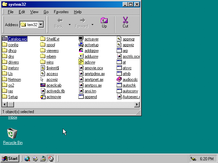The height and width of the screenshot is (163, 218).
Task: Open the View menu
Action: click(x=34, y=12)
